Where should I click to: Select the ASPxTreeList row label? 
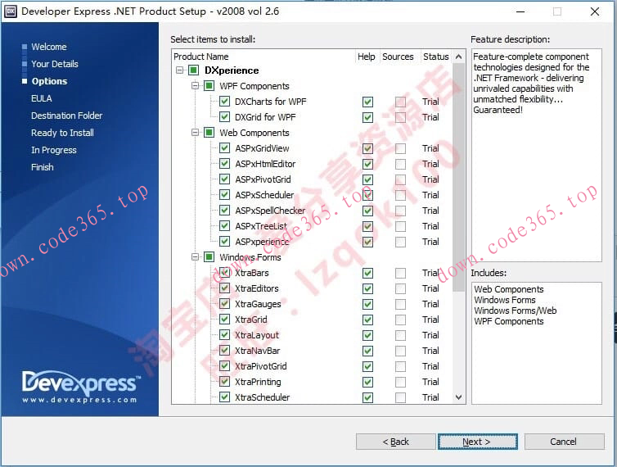261,226
